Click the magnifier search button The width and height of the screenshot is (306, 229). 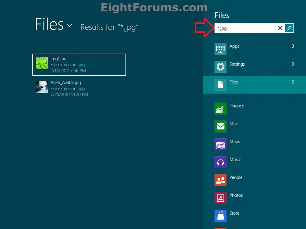[x=289, y=28]
